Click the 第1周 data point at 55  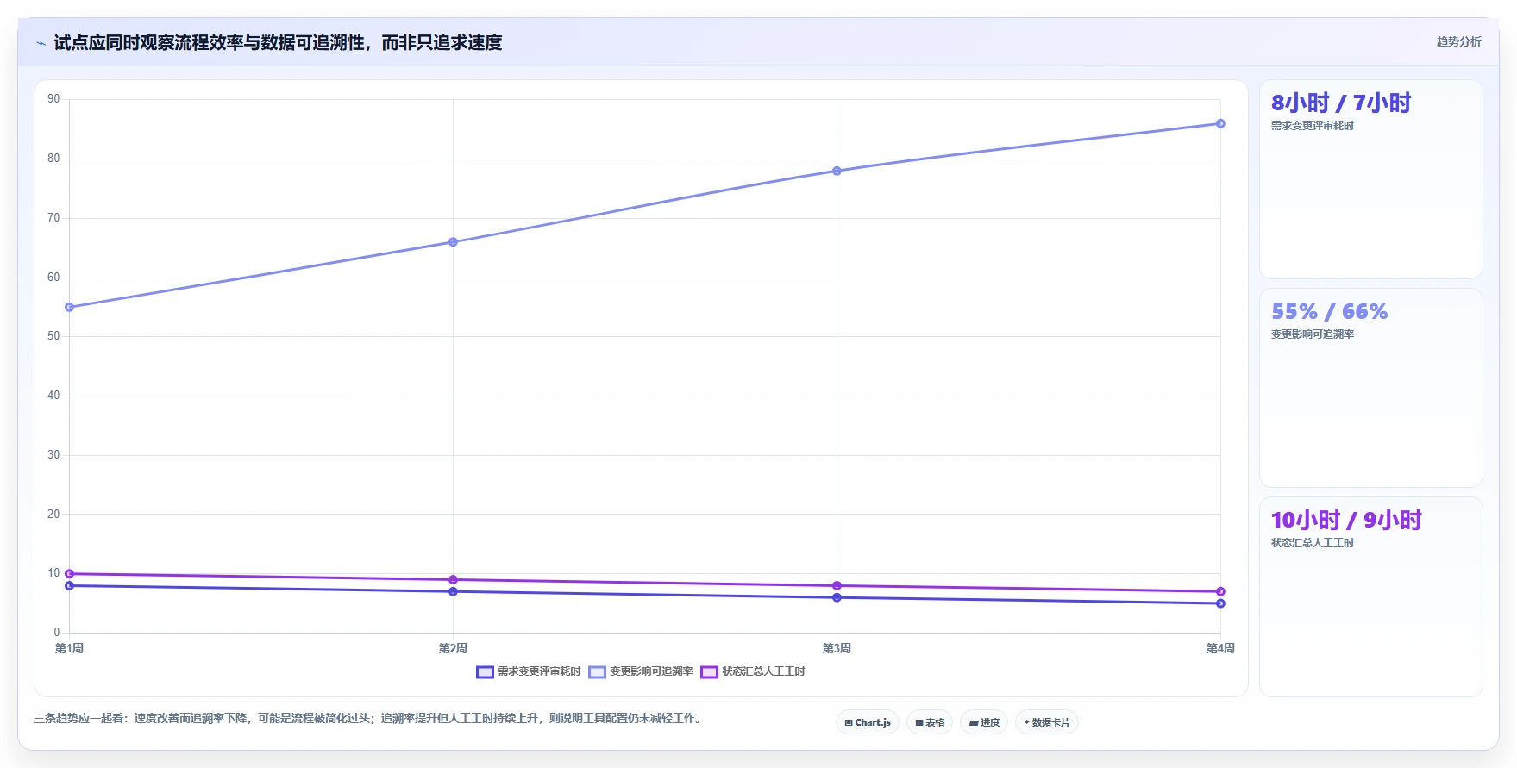[70, 307]
